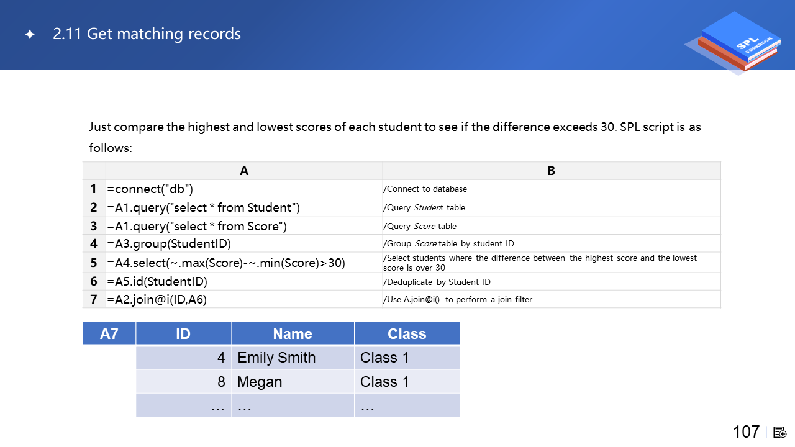The width and height of the screenshot is (795, 447).
Task: Click the Class column header in results
Action: pos(407,333)
